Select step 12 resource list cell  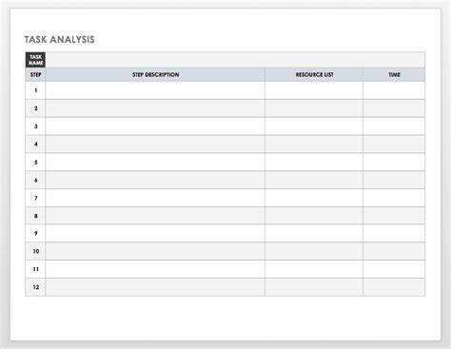pyautogui.click(x=314, y=287)
